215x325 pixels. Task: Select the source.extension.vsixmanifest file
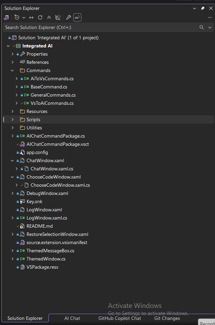pyautogui.click(x=57, y=242)
